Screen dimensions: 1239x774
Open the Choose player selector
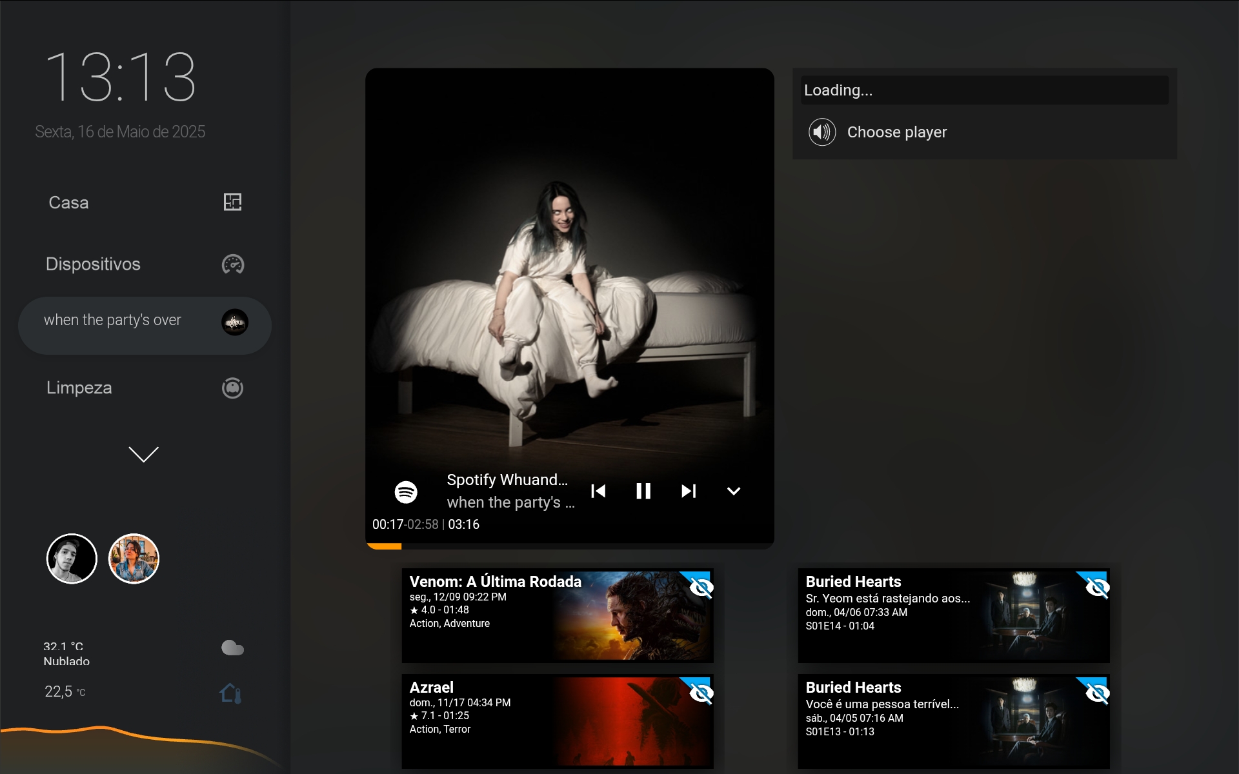click(897, 132)
